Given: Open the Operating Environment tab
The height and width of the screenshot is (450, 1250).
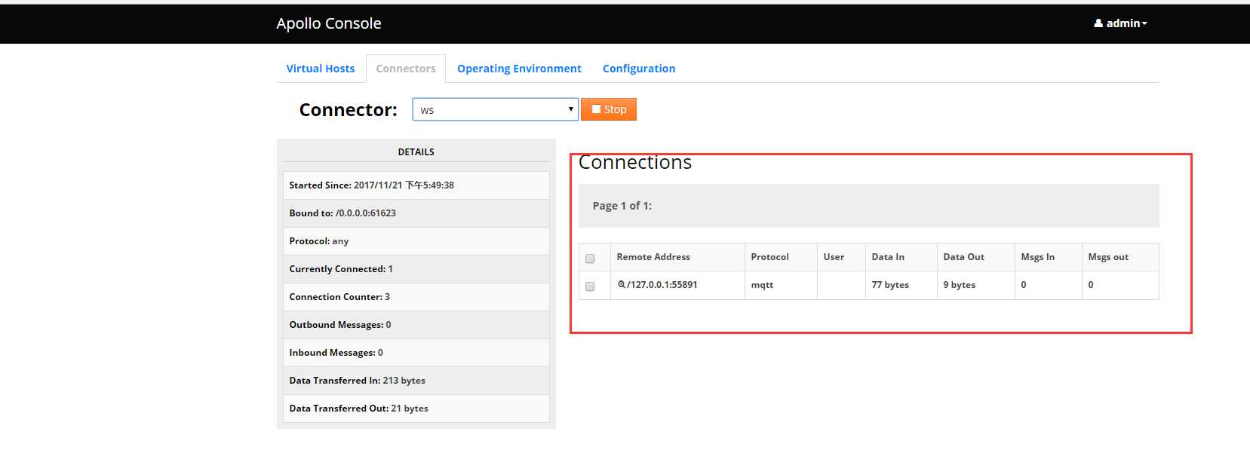Looking at the screenshot, I should (519, 69).
